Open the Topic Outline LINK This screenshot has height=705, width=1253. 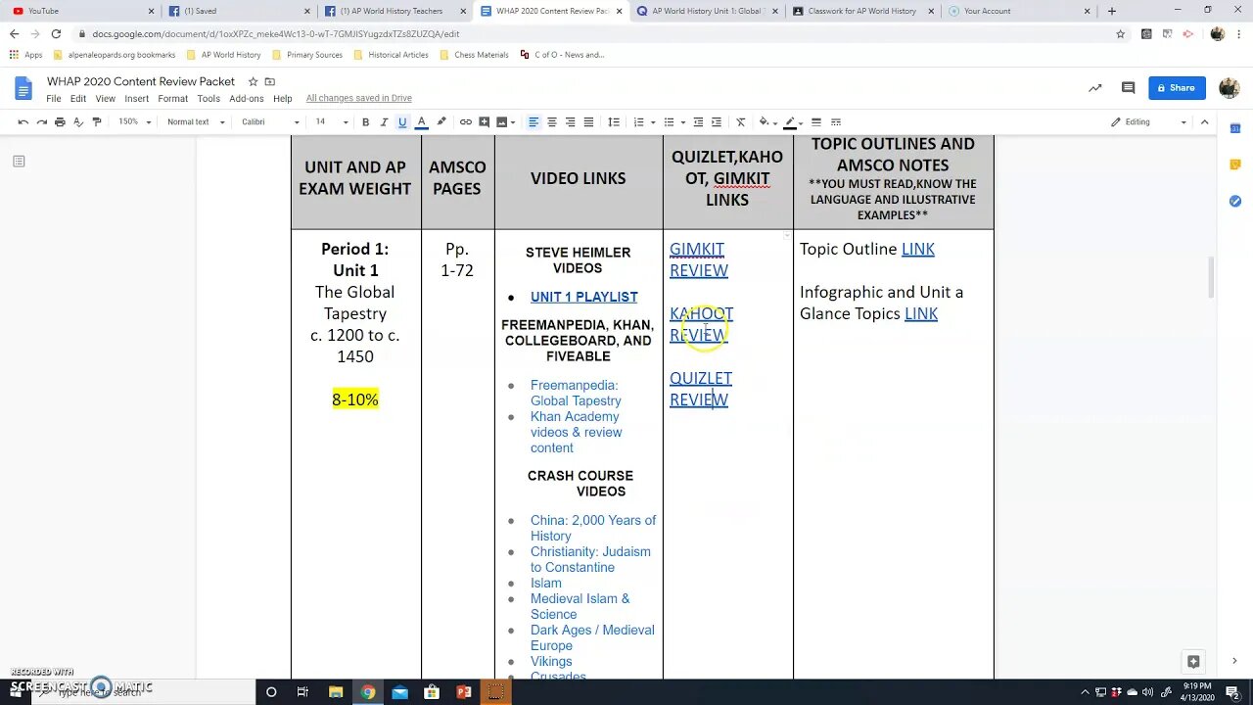point(918,249)
